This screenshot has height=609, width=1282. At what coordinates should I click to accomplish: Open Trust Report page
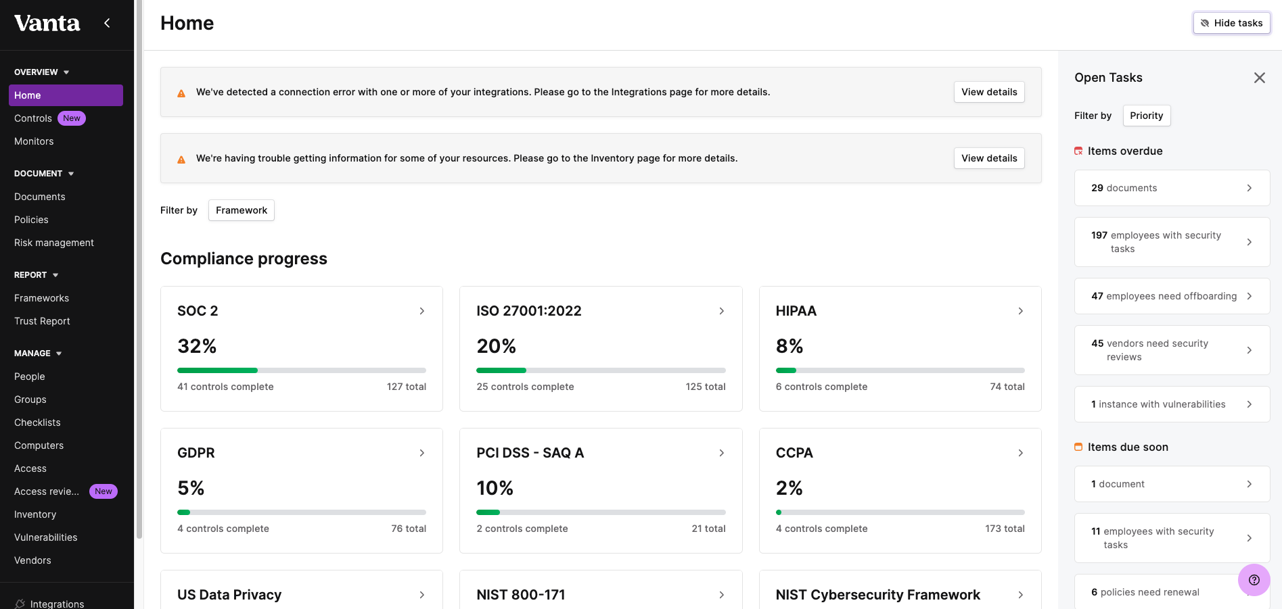(42, 321)
